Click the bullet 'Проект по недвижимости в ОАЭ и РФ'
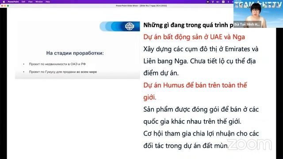Viewport: 283px width, 159px height. [57, 64]
